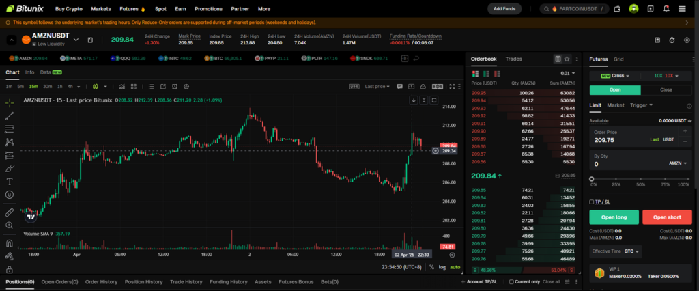699x291 pixels.
Task: Open the notification bell
Action: 666,8
